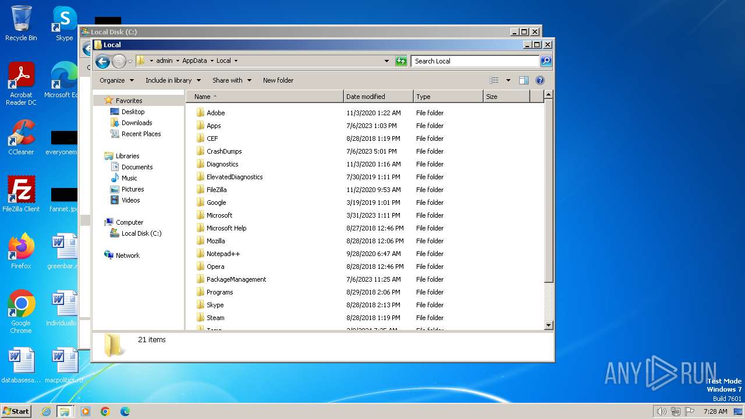Open Firefox desktop icon
This screenshot has width=745, height=419.
21,251
